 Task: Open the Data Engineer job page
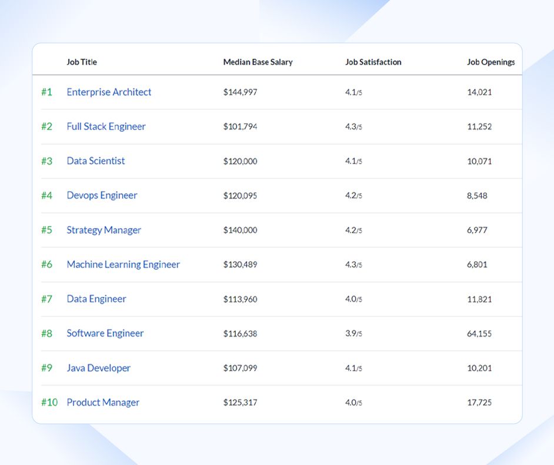click(x=96, y=299)
